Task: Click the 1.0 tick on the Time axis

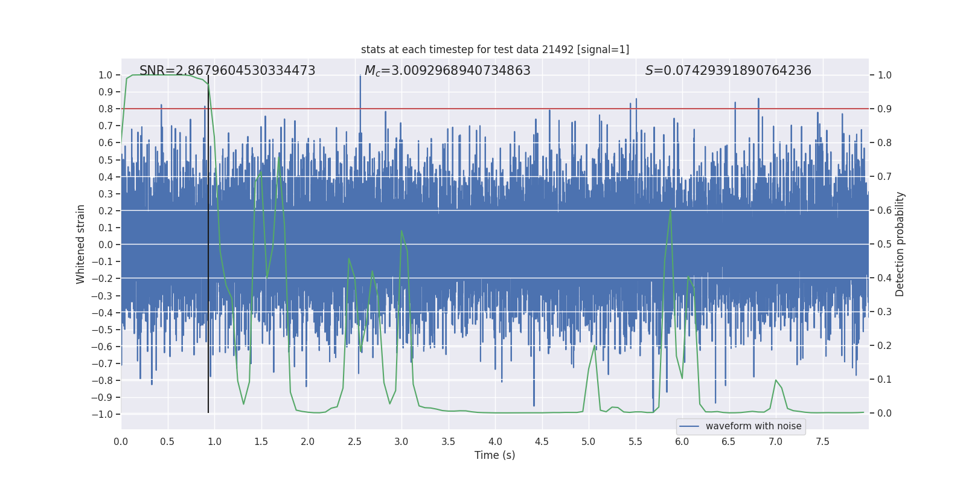Action: coord(214,442)
